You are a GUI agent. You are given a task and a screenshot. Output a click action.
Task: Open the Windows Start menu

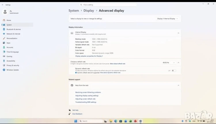[76, 121]
